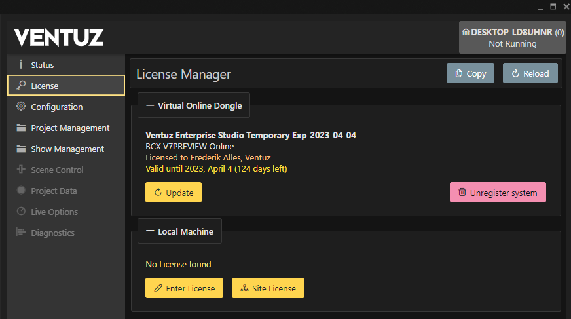Click the key icon next to License

(21, 86)
